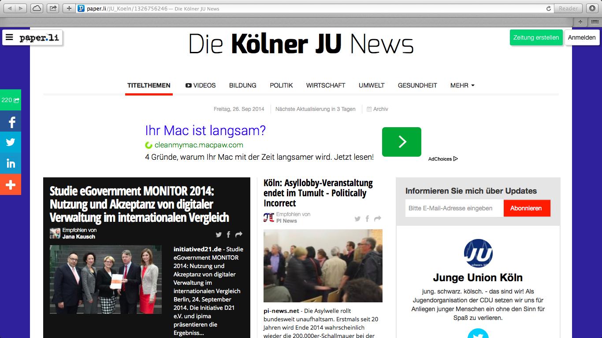Click the 220 shares counter
The width and height of the screenshot is (602, 338).
point(11,100)
